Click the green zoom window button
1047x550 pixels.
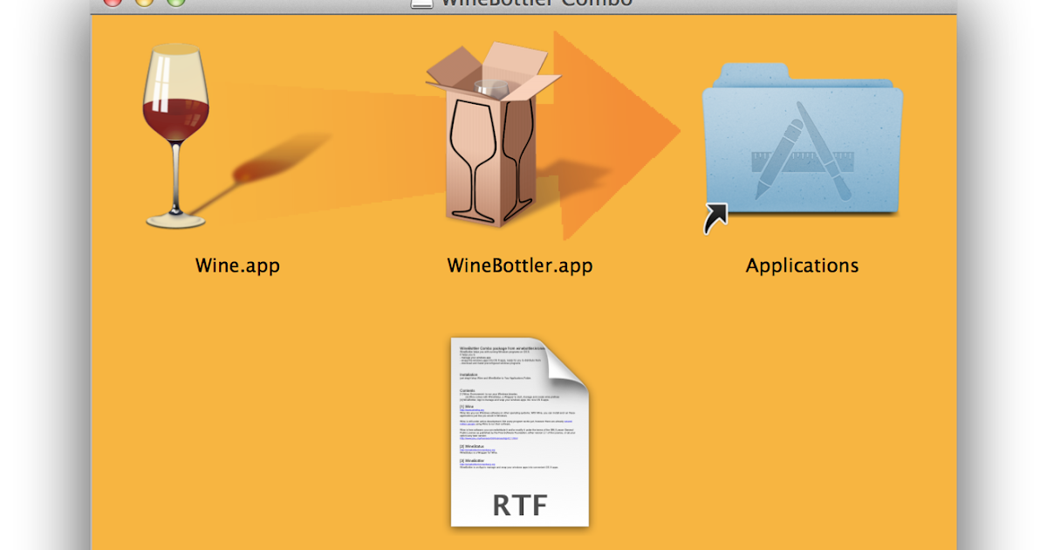point(176,2)
